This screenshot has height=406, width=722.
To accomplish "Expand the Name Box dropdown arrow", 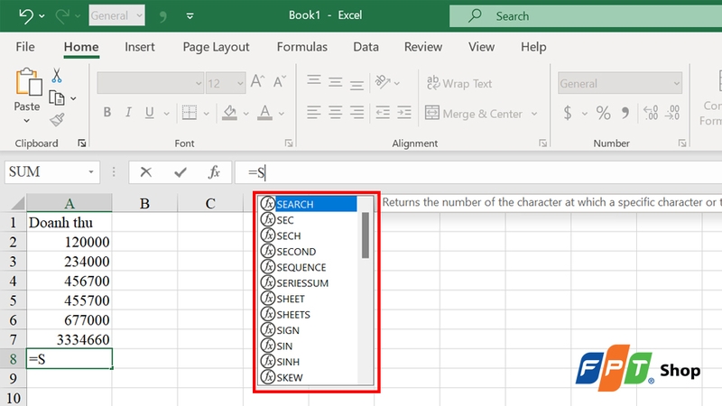I will click(91, 172).
